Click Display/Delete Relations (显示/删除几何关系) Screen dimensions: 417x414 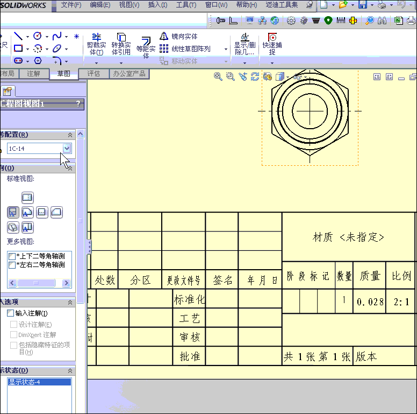(x=245, y=44)
